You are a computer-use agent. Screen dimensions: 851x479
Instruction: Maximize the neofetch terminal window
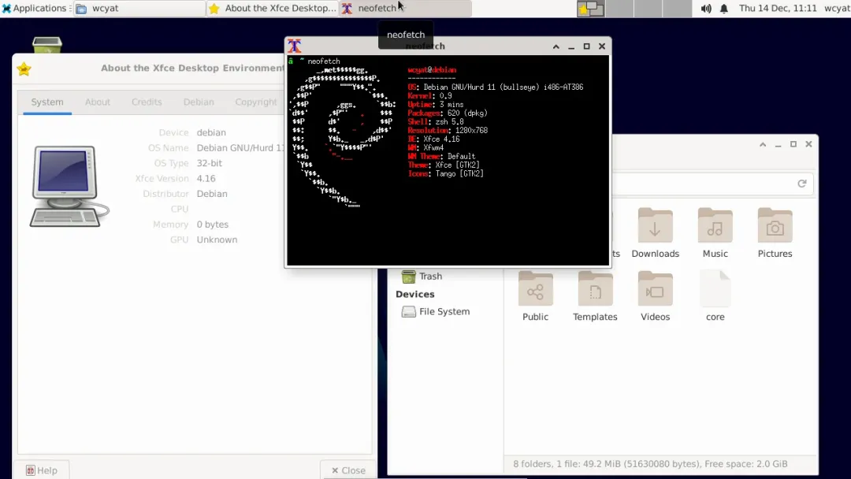click(x=586, y=46)
